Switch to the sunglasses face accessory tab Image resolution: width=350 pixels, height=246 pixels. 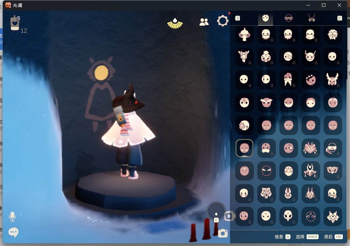[x=289, y=18]
